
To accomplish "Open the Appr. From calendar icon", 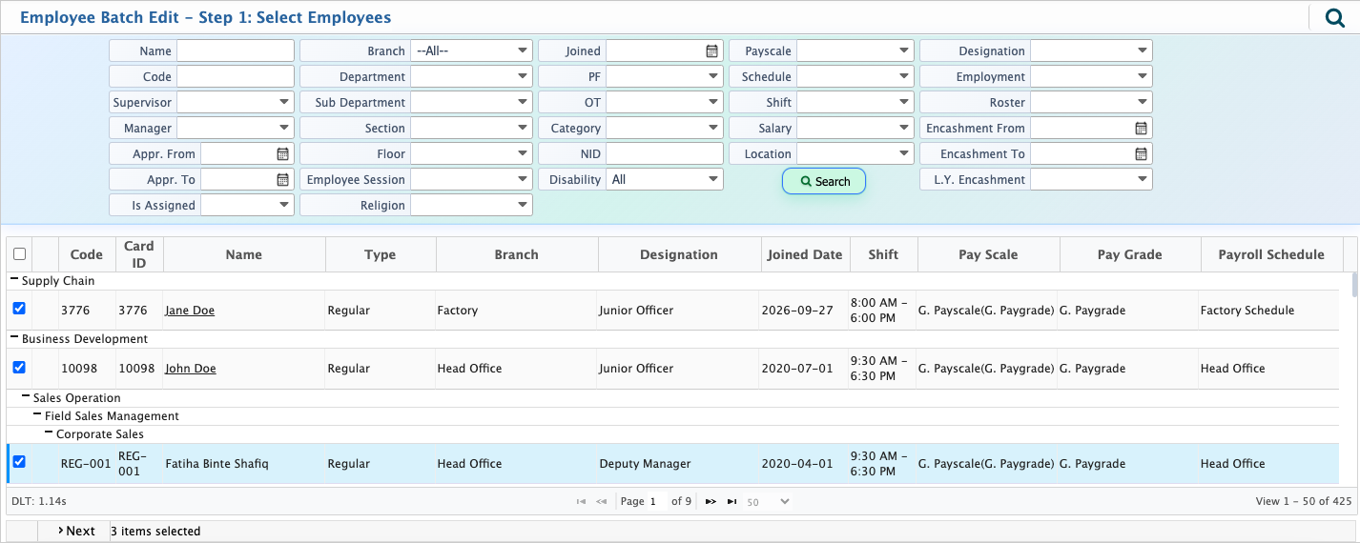I will coord(282,153).
